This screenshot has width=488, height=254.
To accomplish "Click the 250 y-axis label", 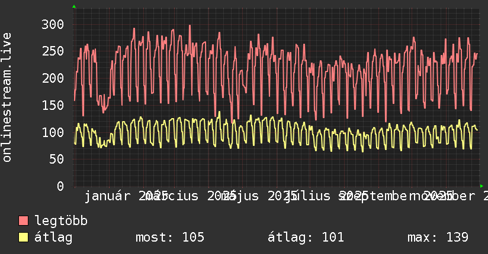I will [x=53, y=51].
